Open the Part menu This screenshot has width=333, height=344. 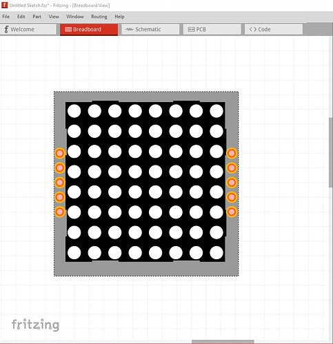[37, 17]
